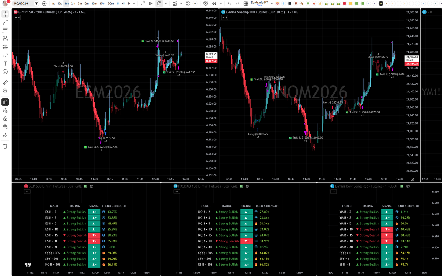The width and height of the screenshot is (442, 276).
Task: Click the dark D circle button
Action: (381, 3)
